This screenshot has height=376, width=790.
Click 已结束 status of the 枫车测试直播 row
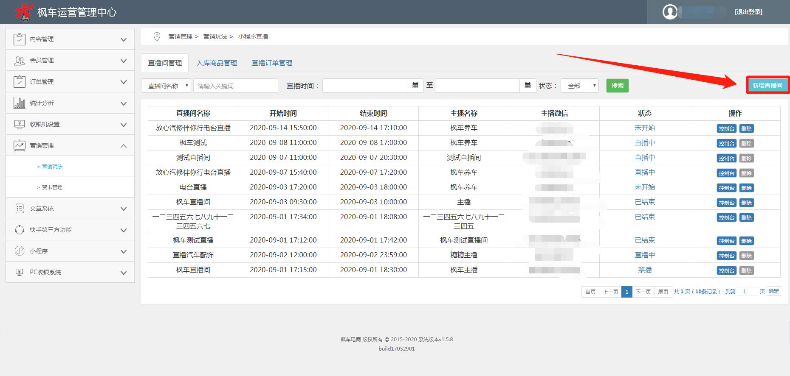tap(645, 240)
